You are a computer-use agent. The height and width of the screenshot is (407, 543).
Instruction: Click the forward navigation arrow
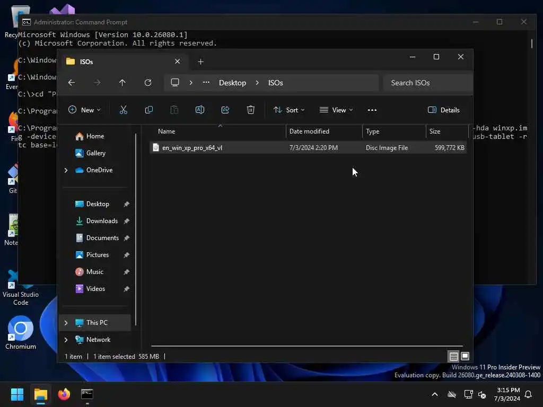(x=97, y=83)
